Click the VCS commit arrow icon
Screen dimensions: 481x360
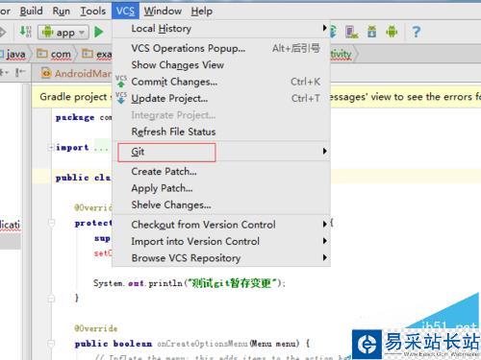(x=121, y=82)
